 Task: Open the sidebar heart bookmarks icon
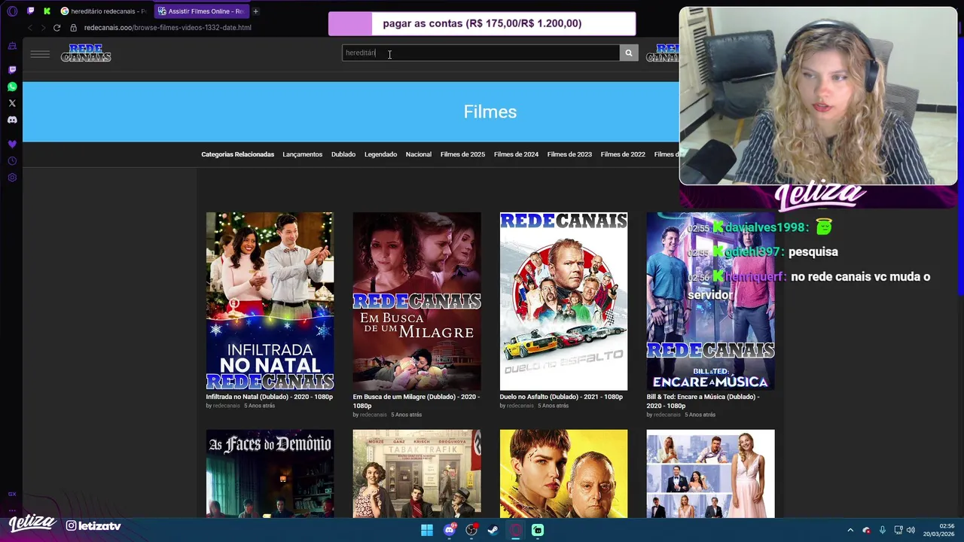point(12,144)
